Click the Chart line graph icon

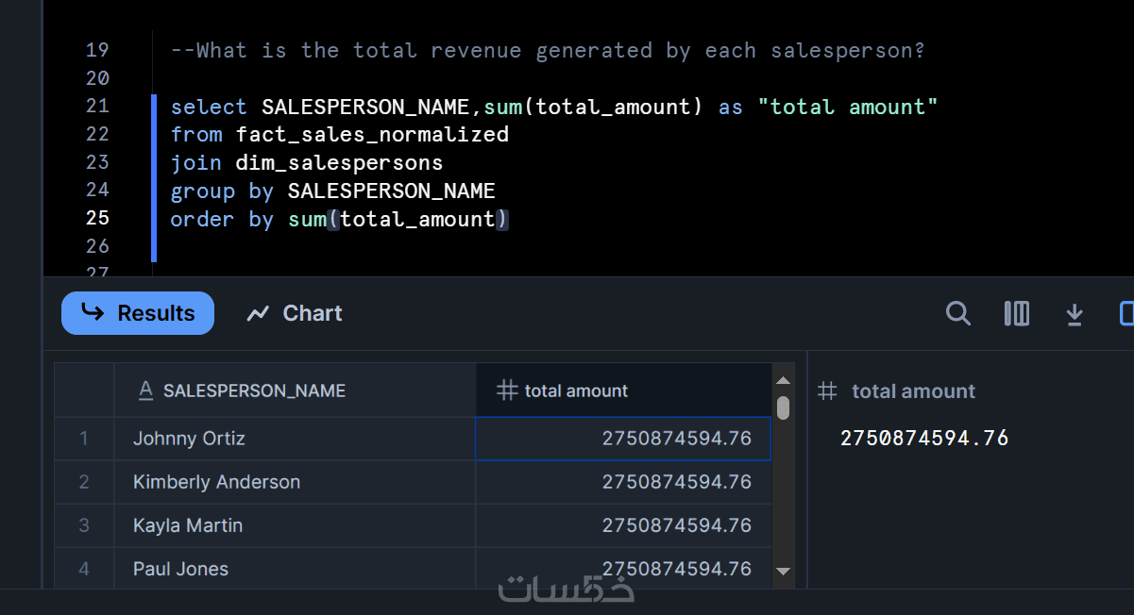258,314
